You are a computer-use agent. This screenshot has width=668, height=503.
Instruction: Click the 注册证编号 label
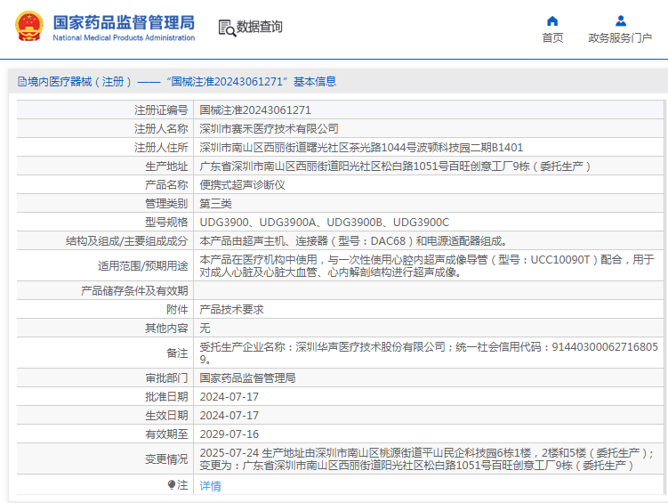click(161, 110)
